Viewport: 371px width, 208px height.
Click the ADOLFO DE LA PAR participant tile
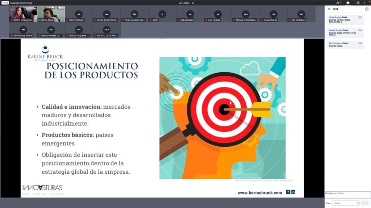pyautogui.click(x=107, y=30)
